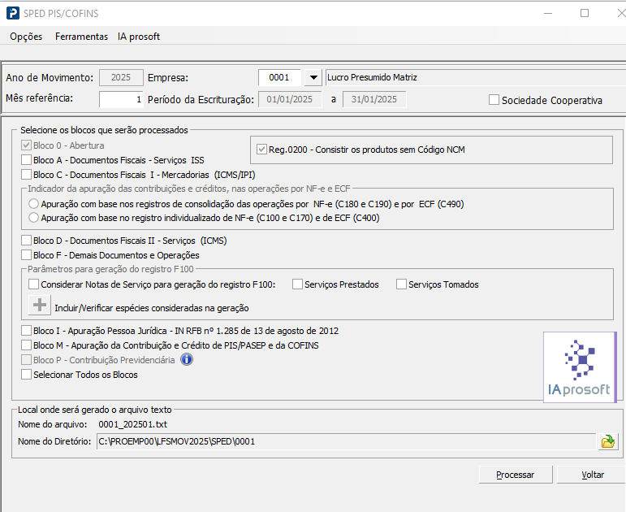Viewport: 626px width, 512px height.
Task: Click the Voltar button
Action: click(x=593, y=475)
